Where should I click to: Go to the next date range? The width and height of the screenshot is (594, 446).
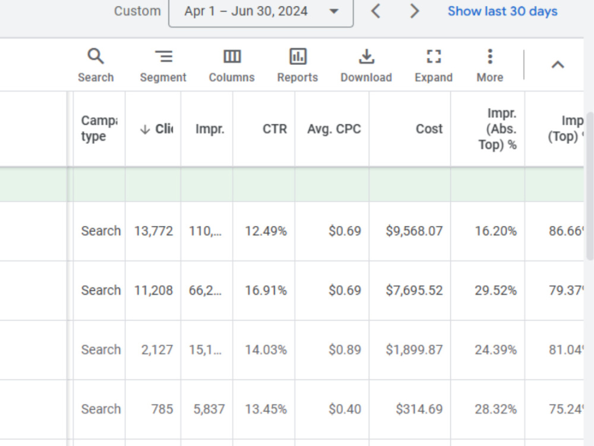pos(415,11)
